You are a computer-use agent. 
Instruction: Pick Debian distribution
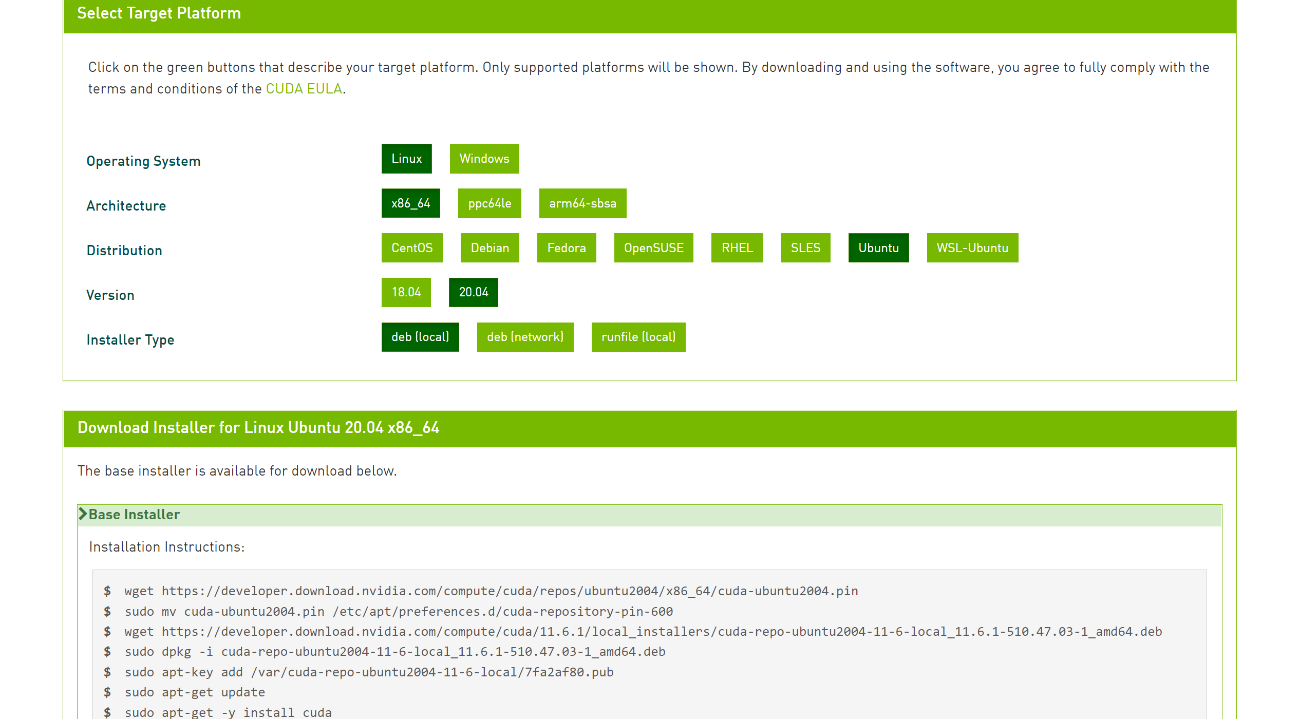pyautogui.click(x=490, y=248)
